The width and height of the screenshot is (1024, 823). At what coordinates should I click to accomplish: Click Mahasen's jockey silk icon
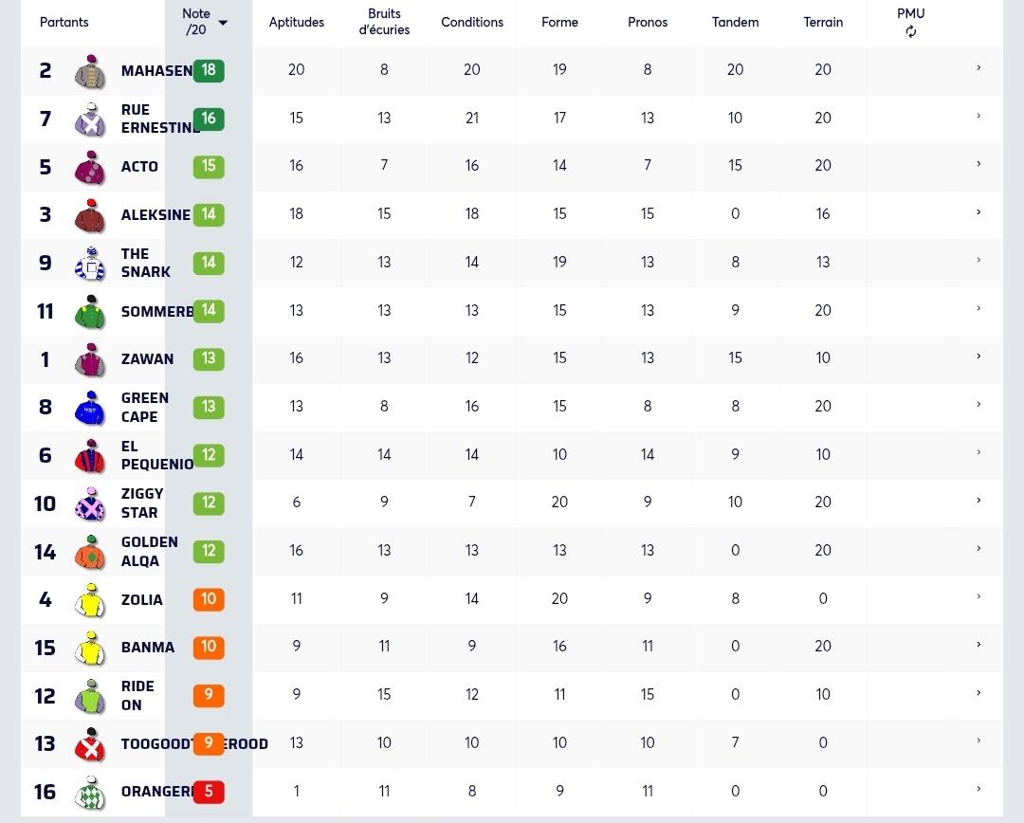90,71
